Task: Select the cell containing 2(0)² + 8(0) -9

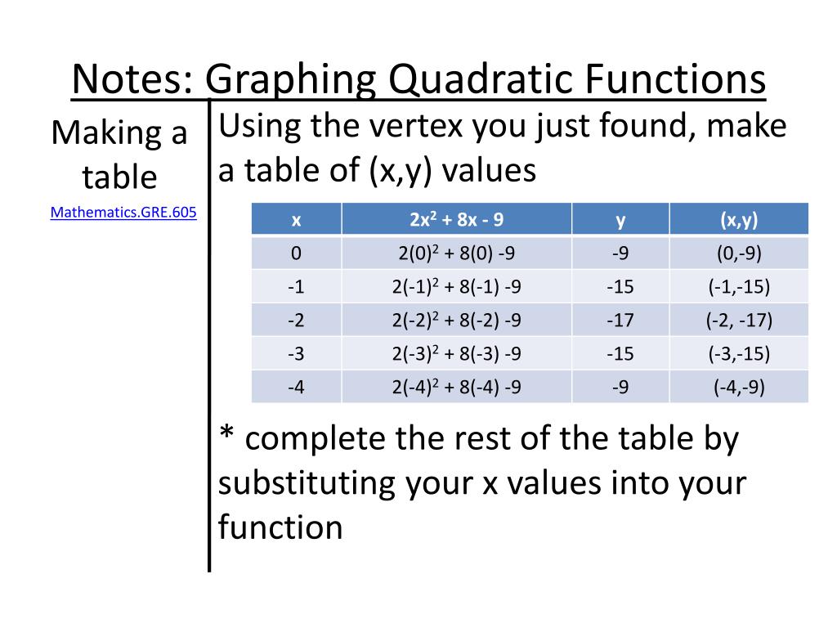Action: click(x=456, y=253)
